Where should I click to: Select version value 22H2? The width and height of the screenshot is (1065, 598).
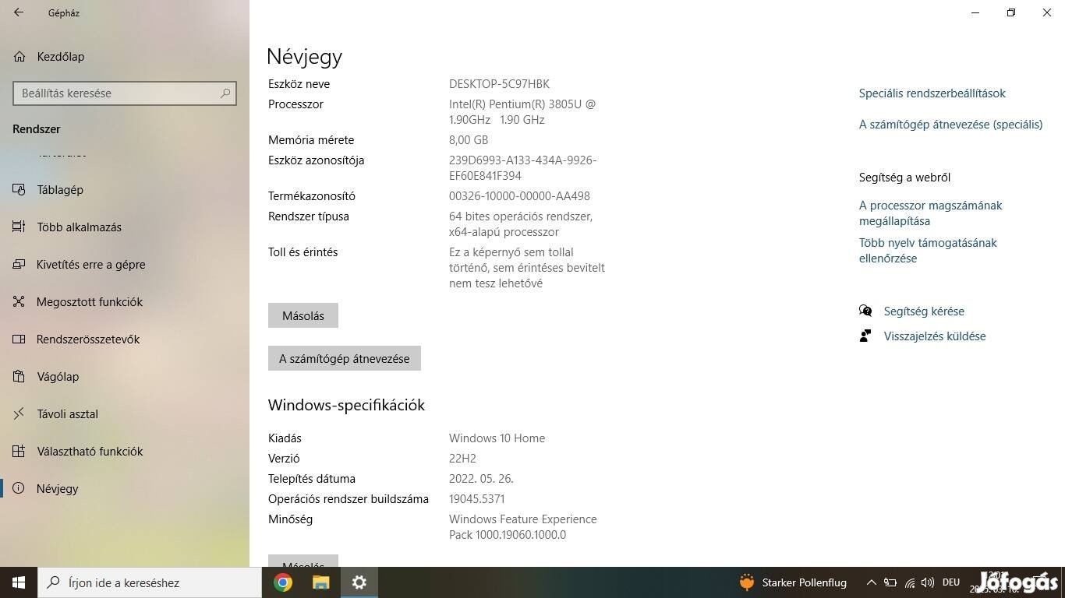(462, 459)
